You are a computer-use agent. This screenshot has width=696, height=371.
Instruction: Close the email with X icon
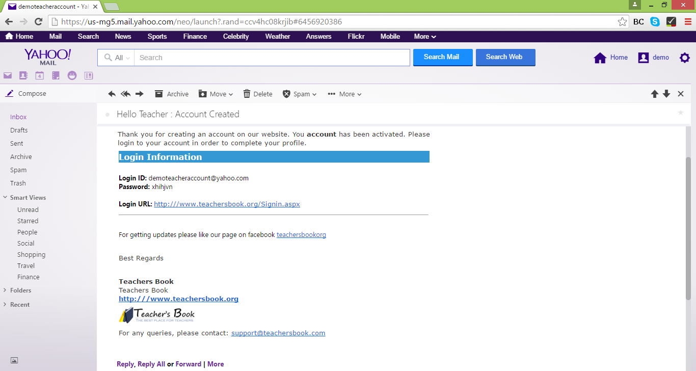pyautogui.click(x=681, y=94)
